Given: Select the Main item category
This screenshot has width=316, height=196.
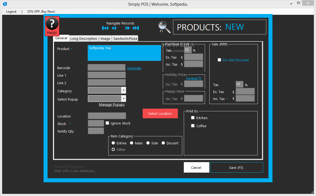Looking at the screenshot, I should [132, 143].
